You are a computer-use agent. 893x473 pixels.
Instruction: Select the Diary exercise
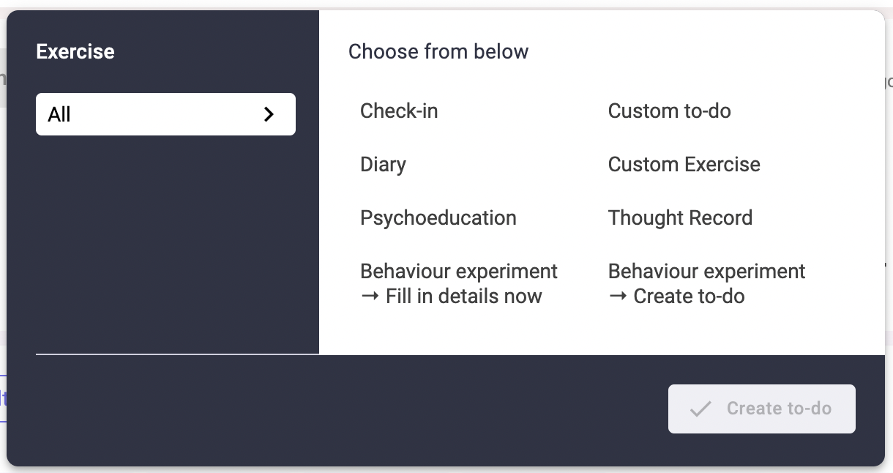click(383, 165)
